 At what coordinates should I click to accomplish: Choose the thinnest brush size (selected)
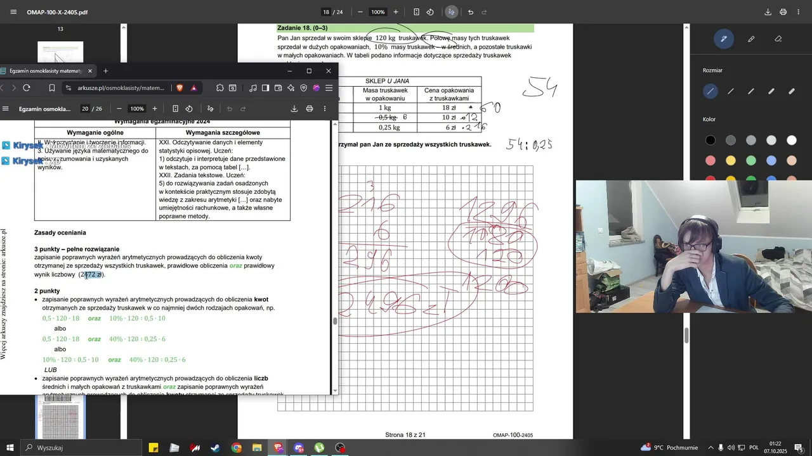[710, 91]
